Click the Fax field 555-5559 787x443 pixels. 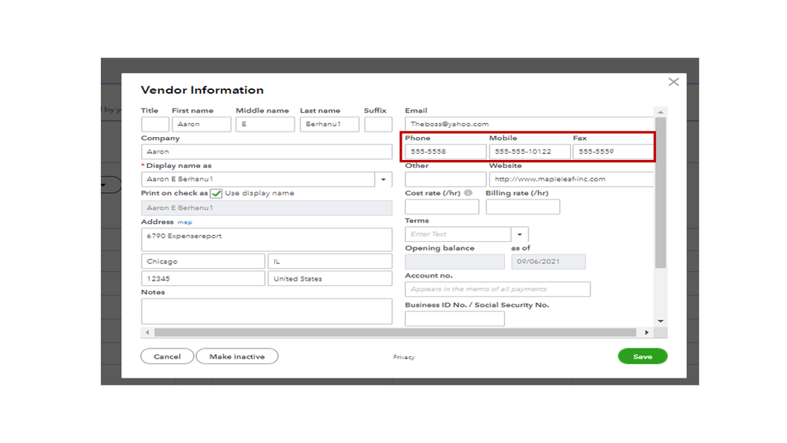tap(613, 151)
